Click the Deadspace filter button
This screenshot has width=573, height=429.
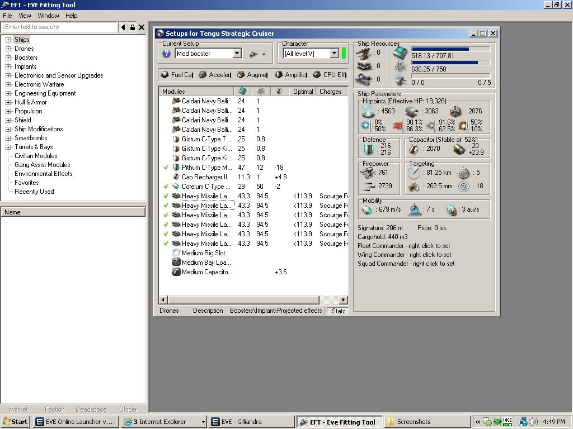pyautogui.click(x=91, y=409)
